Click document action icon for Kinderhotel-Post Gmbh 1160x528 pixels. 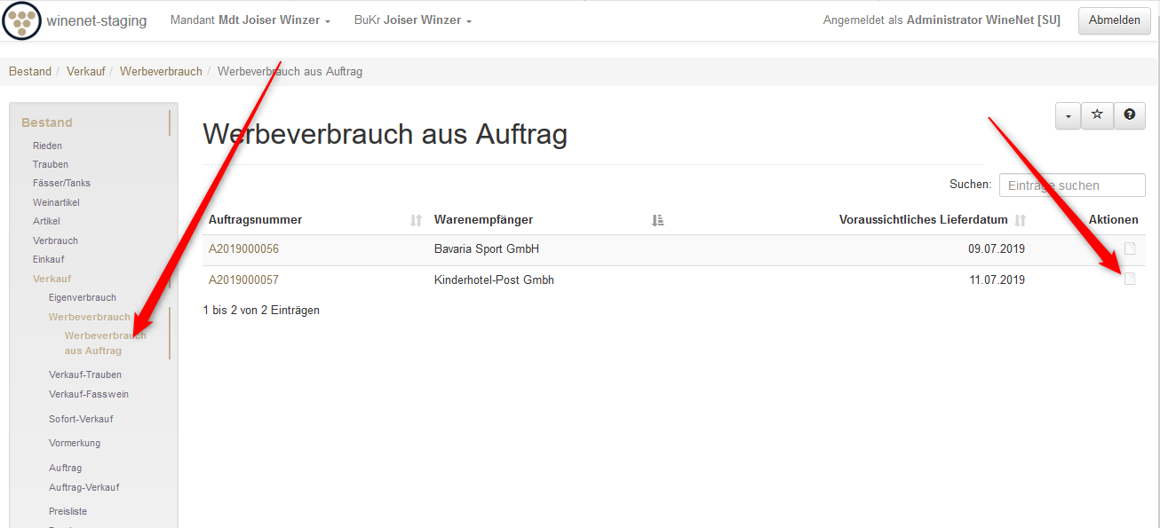point(1130,280)
